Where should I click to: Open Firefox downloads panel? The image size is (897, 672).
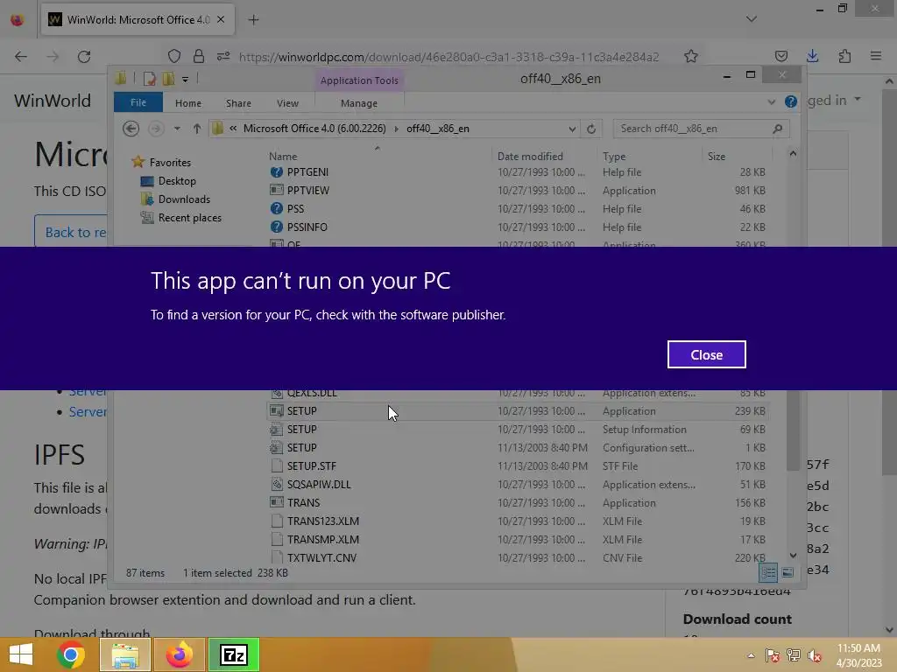click(x=812, y=56)
